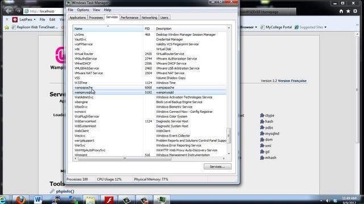
Task: Click the volume speaker icon in the tray
Action: 328,201
